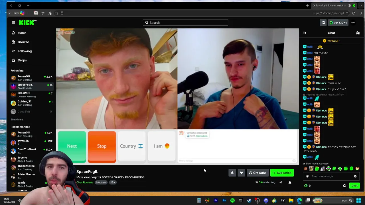Open the store icon beside Get KICKs

point(323,22)
